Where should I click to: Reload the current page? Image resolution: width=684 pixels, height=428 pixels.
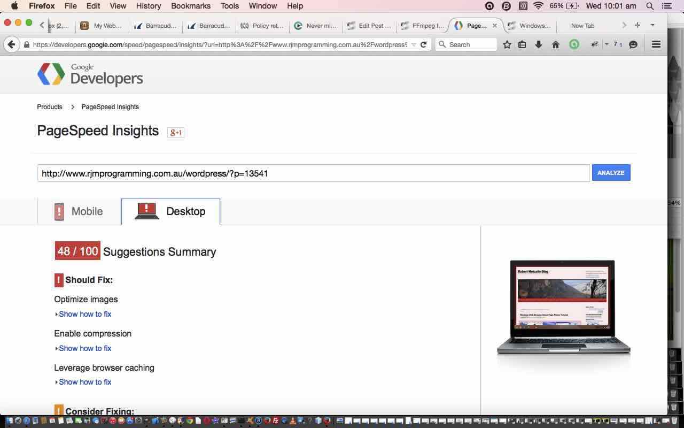tap(423, 44)
